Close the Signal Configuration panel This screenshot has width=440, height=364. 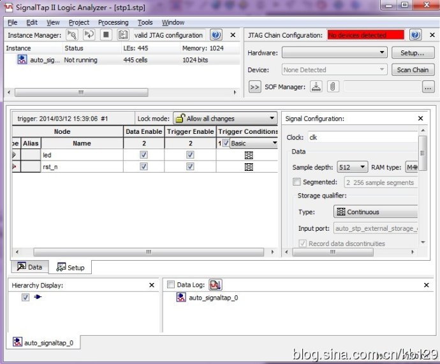point(420,119)
